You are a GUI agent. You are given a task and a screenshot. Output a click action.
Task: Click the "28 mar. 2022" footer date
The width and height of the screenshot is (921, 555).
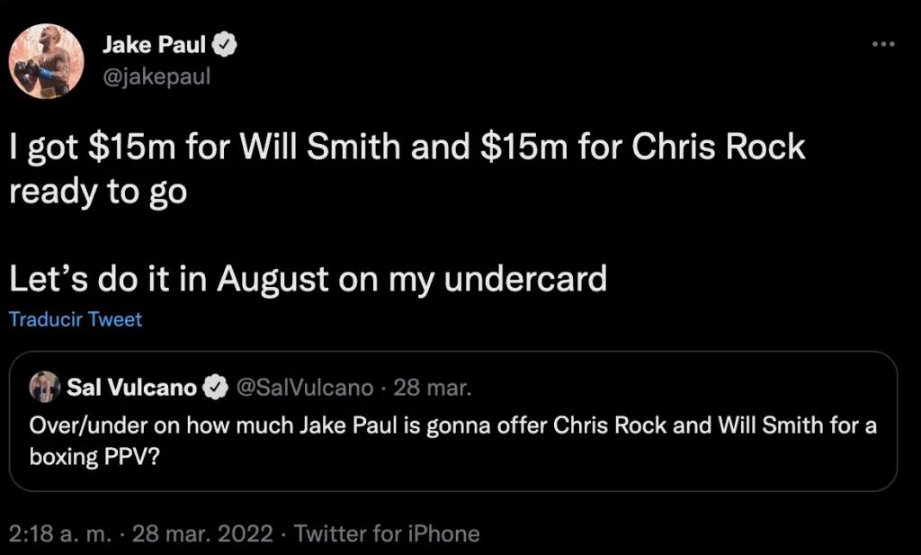click(x=202, y=533)
